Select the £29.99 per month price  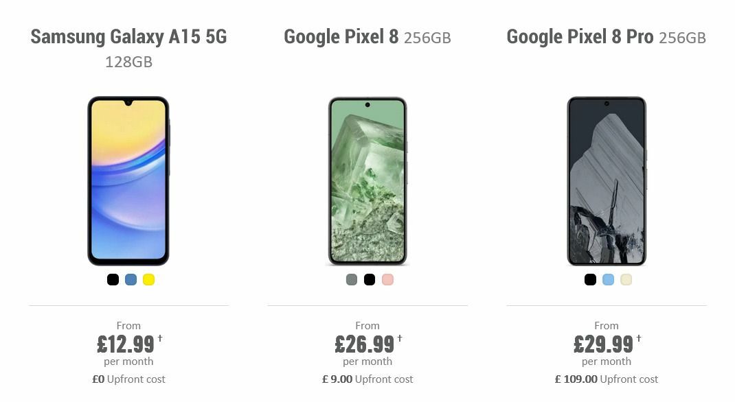[x=603, y=343]
